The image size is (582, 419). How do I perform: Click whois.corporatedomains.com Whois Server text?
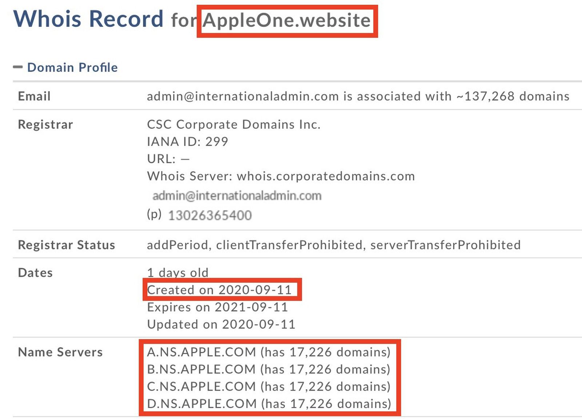[x=326, y=176]
